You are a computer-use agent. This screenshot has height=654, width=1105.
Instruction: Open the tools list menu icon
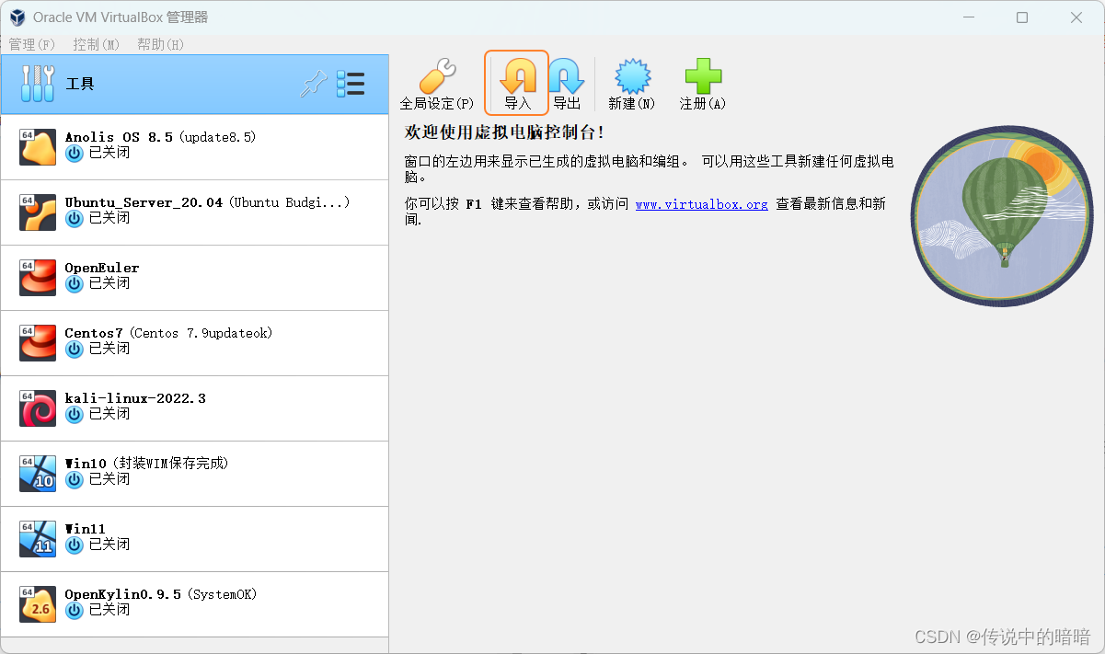351,85
